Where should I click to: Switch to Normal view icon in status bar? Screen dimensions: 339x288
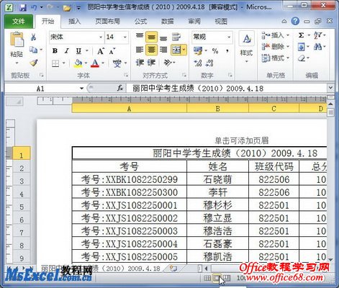[207, 278]
